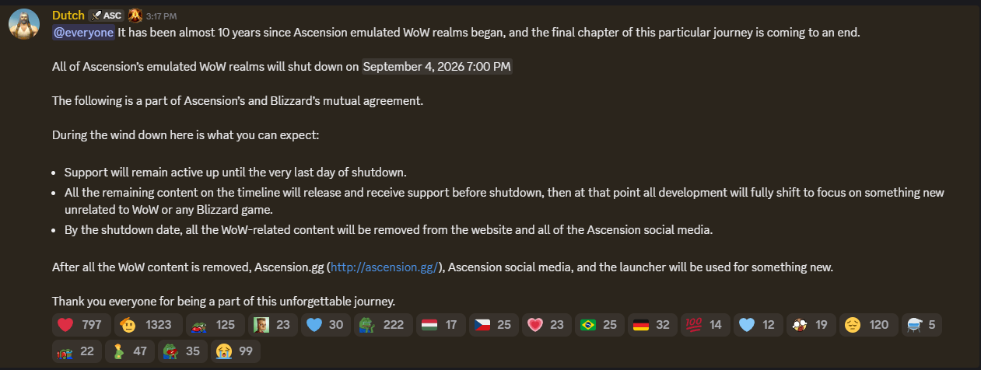The height and width of the screenshot is (370, 981).
Task: Click the @everyone mention
Action: click(83, 33)
